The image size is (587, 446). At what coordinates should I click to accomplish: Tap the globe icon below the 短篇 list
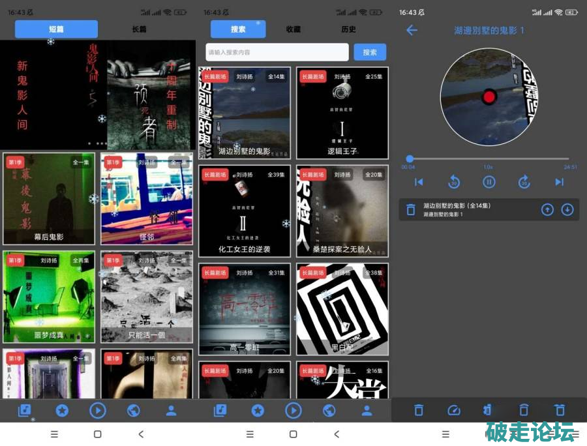pos(134,410)
